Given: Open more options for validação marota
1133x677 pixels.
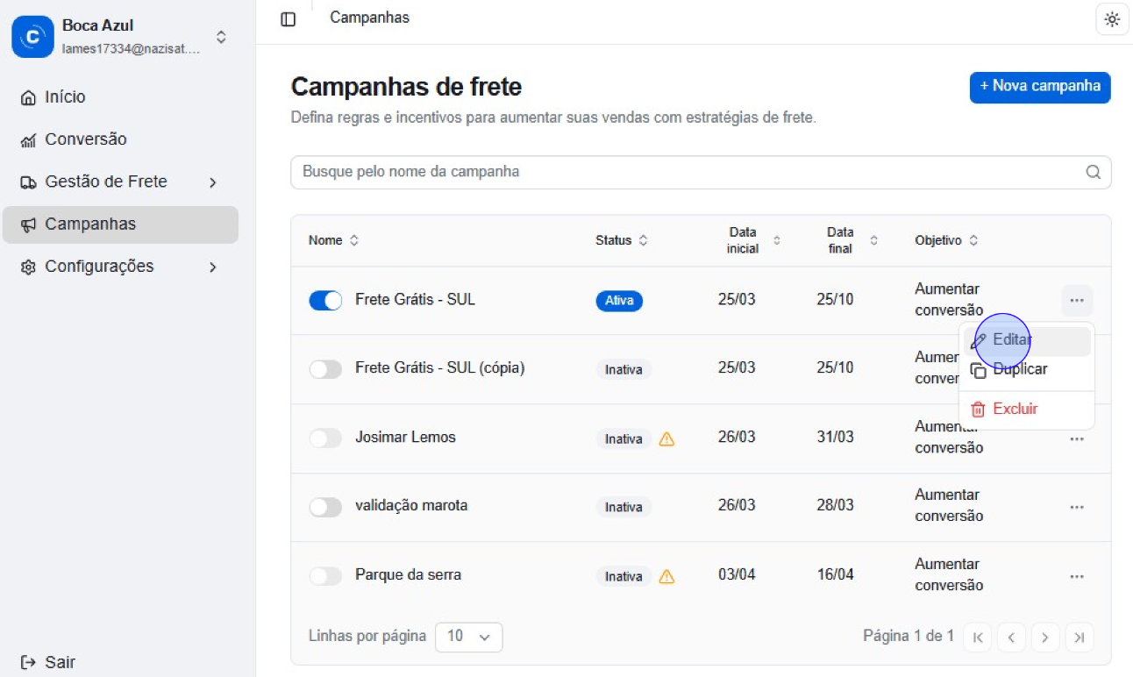Looking at the screenshot, I should click(1076, 507).
